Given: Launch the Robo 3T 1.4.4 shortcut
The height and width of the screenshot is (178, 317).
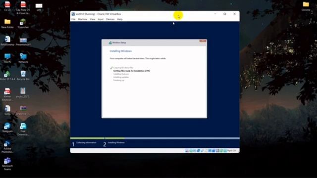Looking at the screenshot, I should 7,76.
